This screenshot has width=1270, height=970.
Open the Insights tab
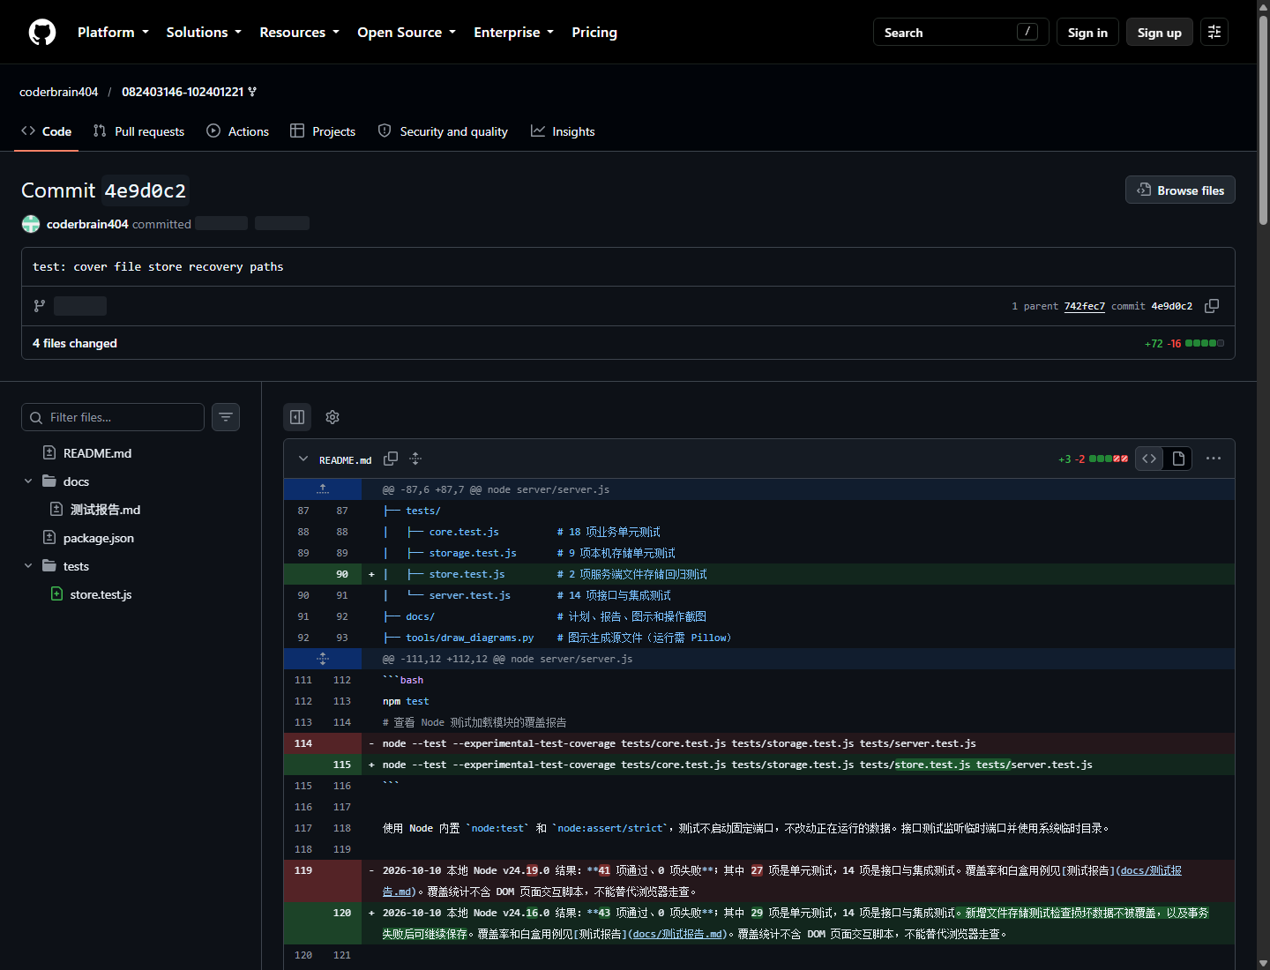(563, 131)
